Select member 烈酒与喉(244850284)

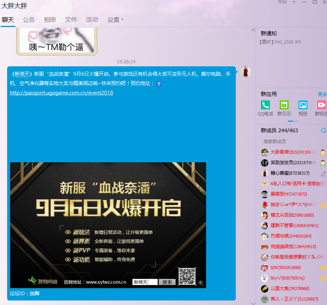291,236
